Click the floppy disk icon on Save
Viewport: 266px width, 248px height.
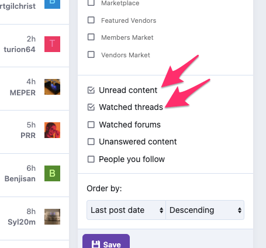96,244
